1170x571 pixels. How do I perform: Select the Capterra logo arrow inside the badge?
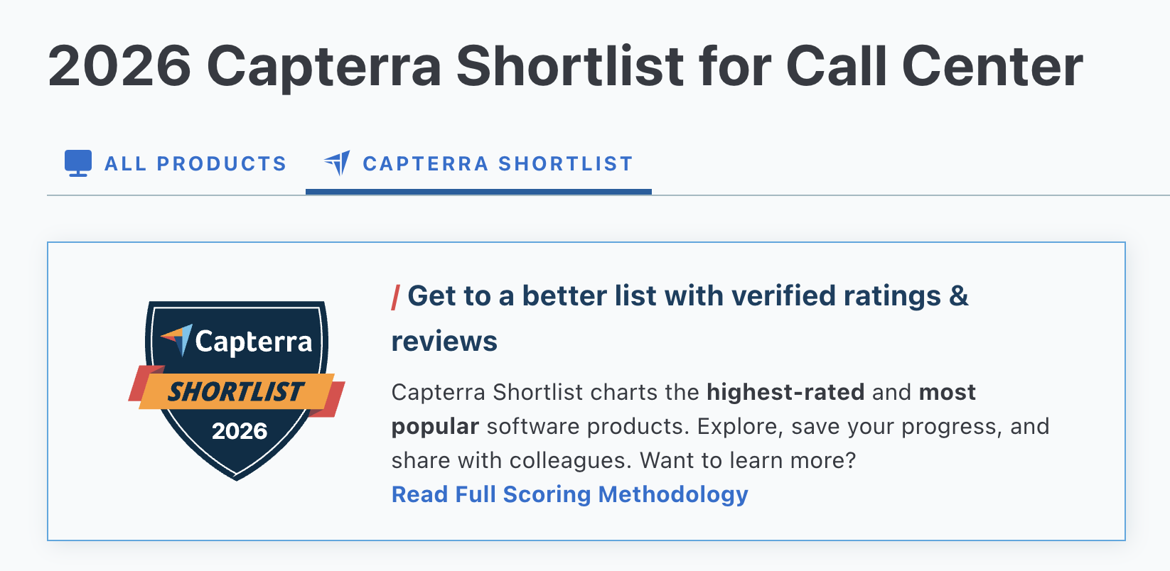coord(178,341)
